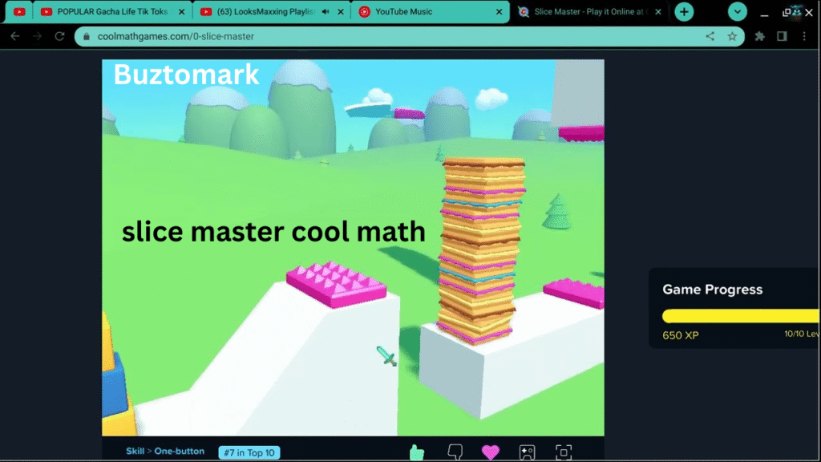821x462 pixels.
Task: Favorite the game with the heart
Action: (491, 452)
